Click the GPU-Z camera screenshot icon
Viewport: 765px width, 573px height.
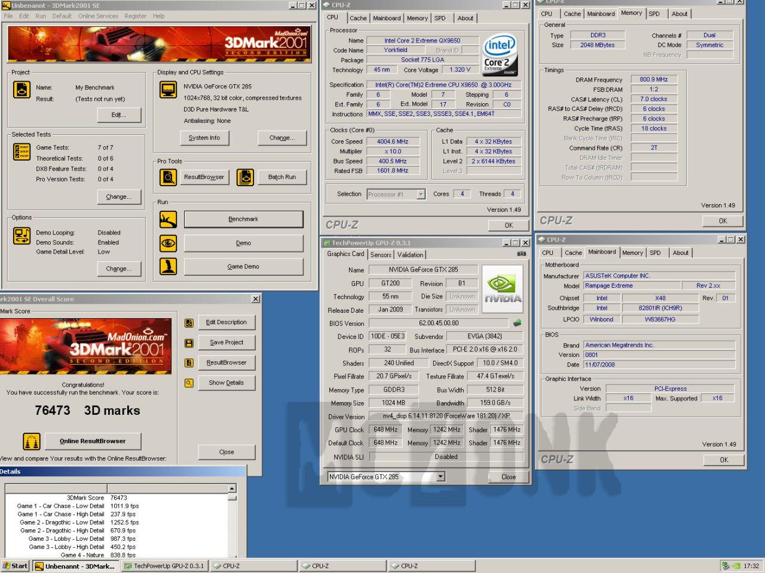521,254
